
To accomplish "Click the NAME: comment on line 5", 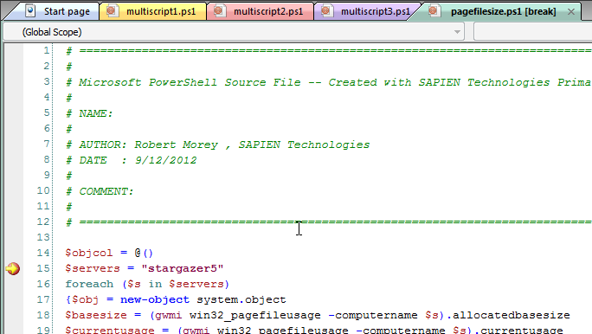I will pyautogui.click(x=89, y=113).
